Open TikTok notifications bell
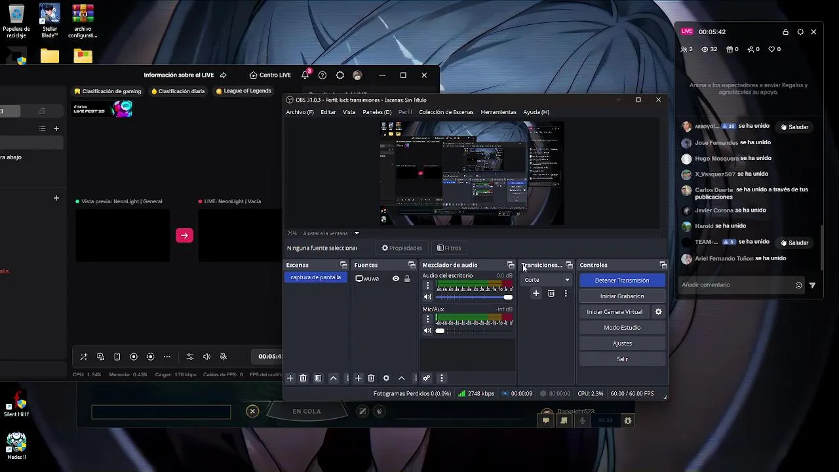 click(x=305, y=75)
